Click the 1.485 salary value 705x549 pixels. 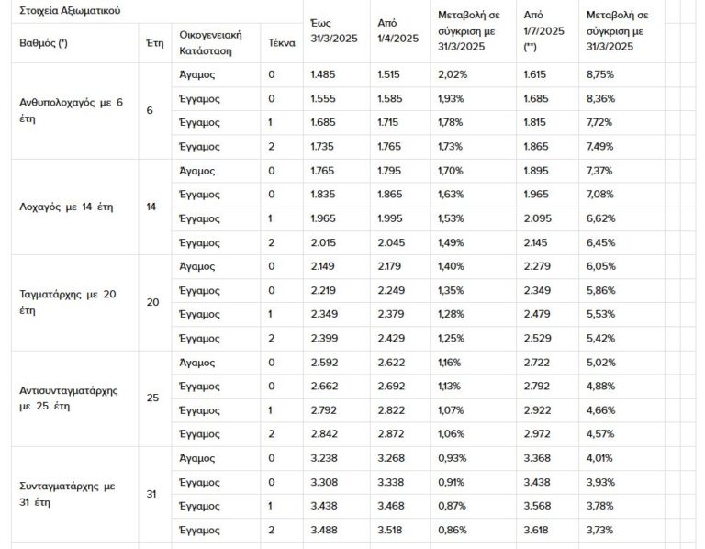(x=323, y=74)
